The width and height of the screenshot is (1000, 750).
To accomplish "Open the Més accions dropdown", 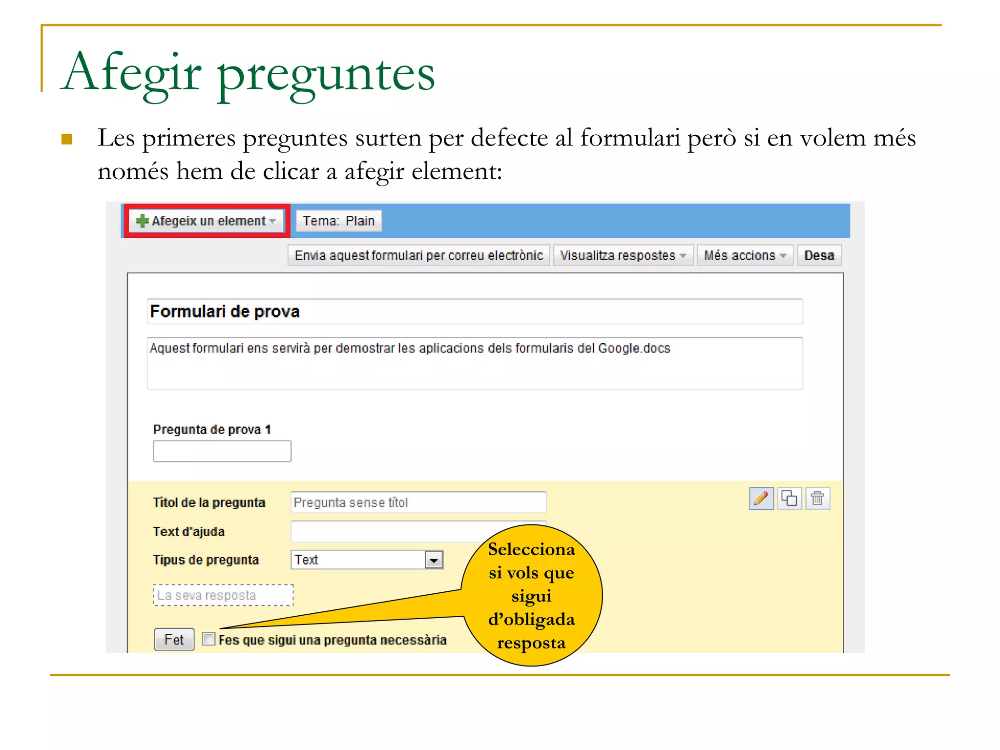I will 745,255.
